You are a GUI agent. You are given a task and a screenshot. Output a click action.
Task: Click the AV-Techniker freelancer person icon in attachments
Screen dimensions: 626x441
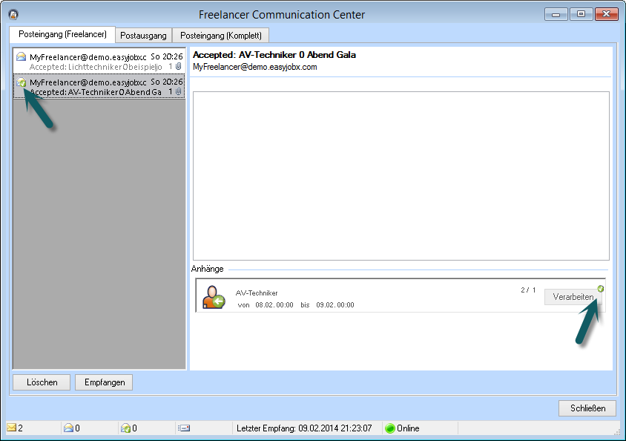pyautogui.click(x=214, y=297)
